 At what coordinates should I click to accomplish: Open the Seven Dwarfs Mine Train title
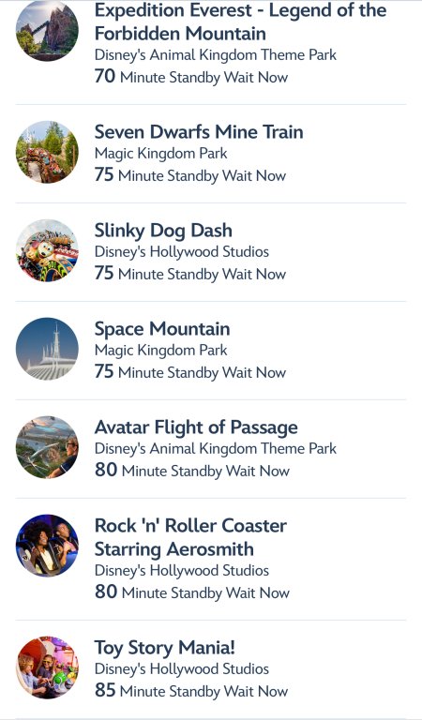click(x=199, y=132)
